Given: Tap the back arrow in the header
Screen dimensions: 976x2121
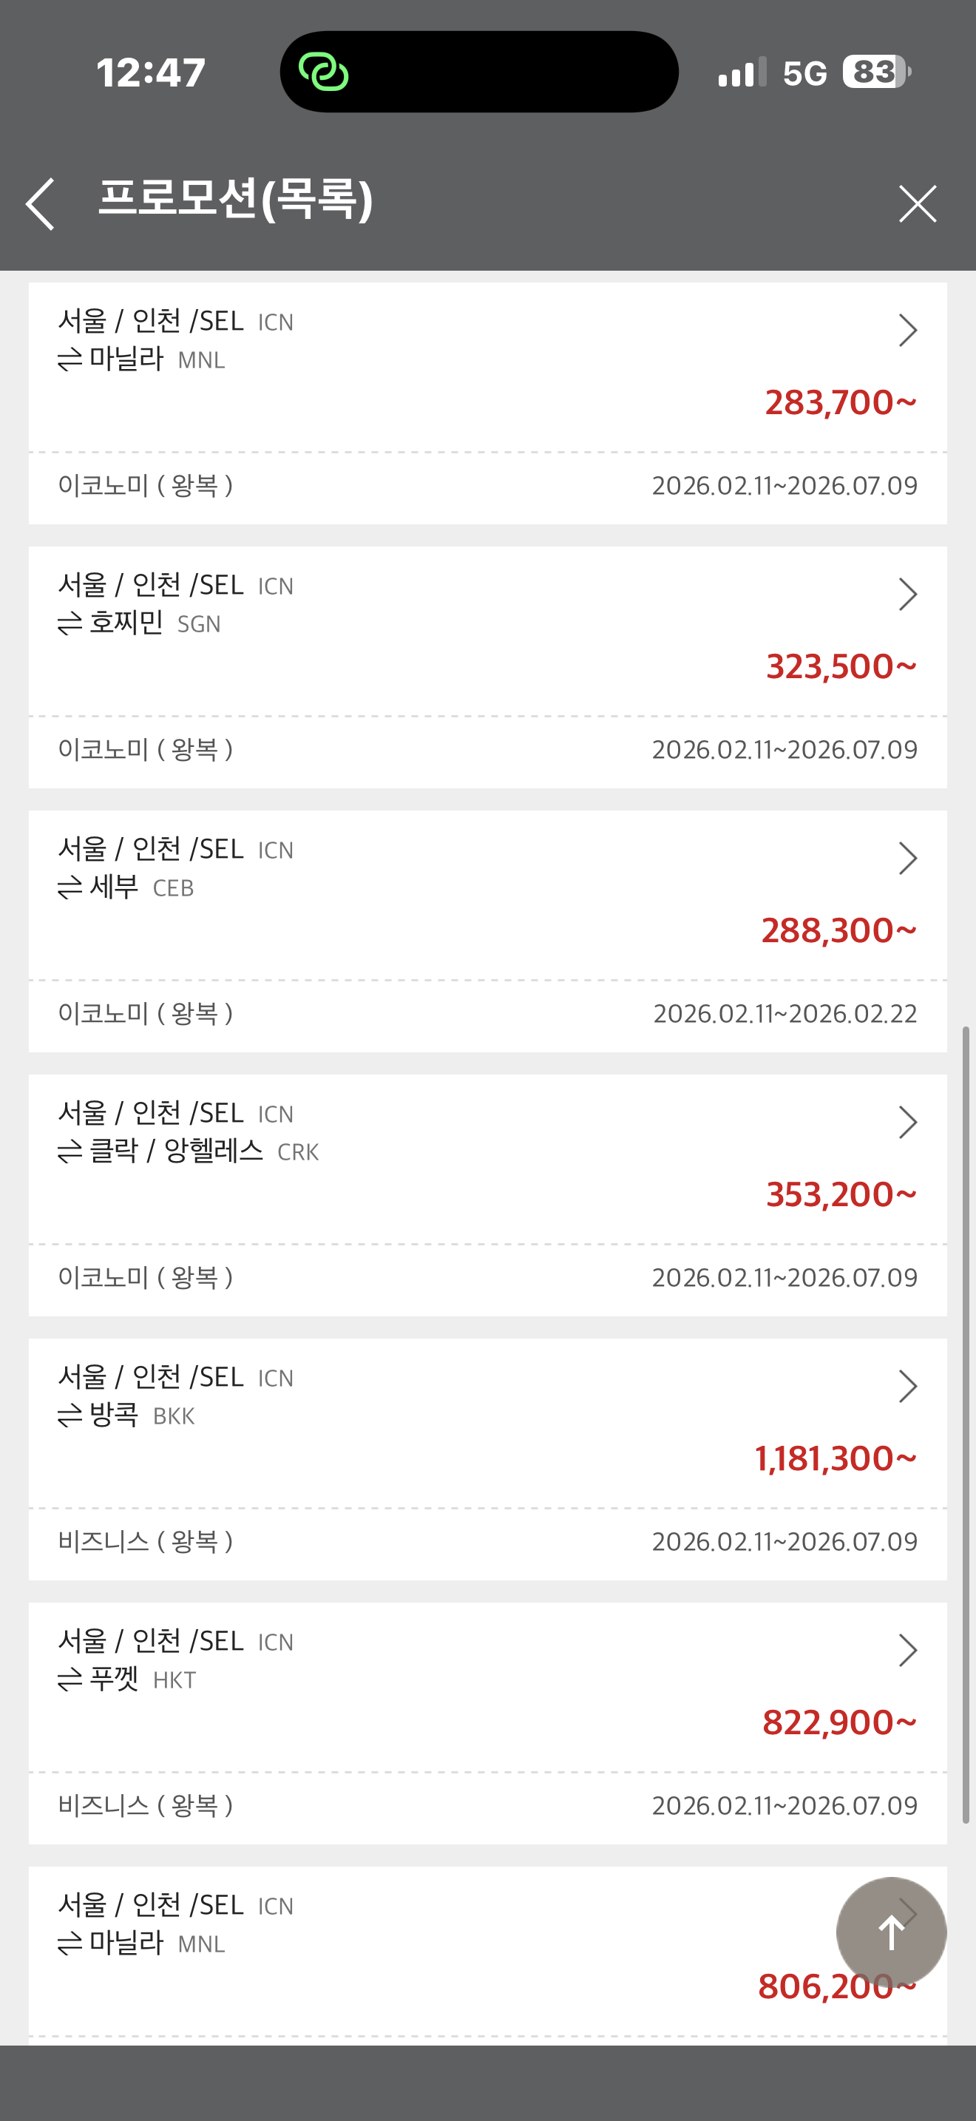Looking at the screenshot, I should click(41, 203).
